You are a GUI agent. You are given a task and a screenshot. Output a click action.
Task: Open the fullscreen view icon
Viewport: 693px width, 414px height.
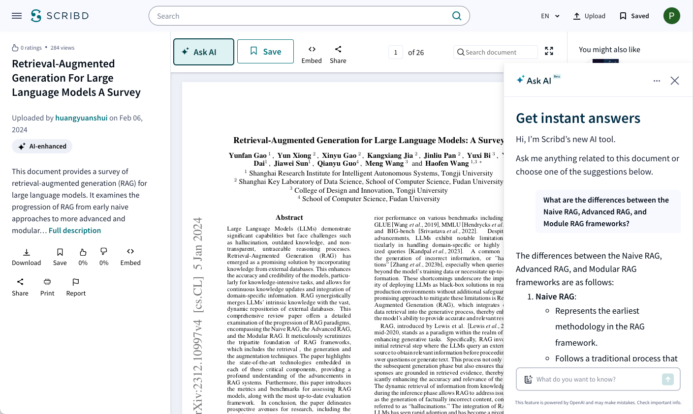[549, 51]
